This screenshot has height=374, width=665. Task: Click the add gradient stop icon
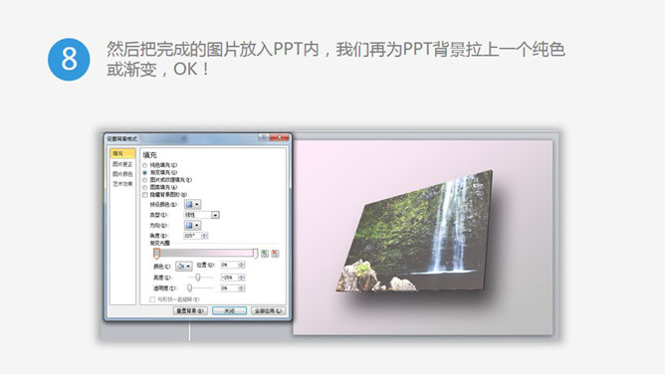click(x=265, y=254)
